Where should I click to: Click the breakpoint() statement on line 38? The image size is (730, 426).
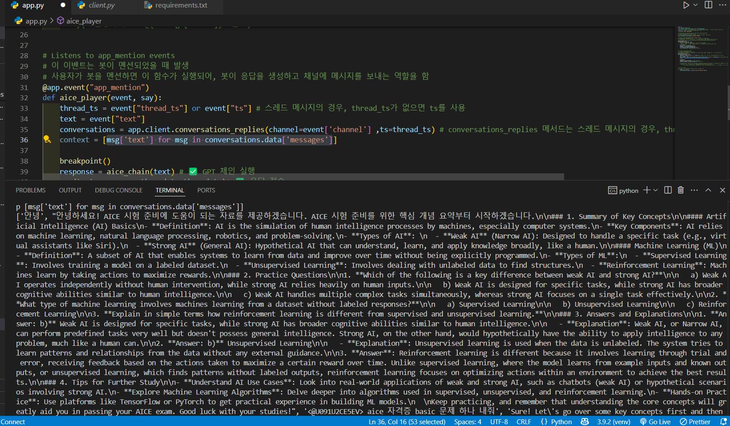85,161
